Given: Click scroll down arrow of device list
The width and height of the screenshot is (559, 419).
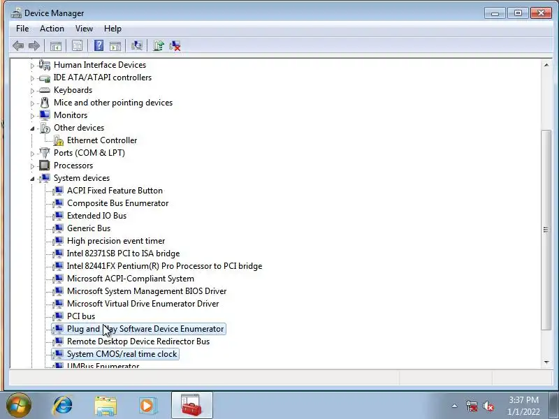Looking at the screenshot, I should tap(546, 362).
